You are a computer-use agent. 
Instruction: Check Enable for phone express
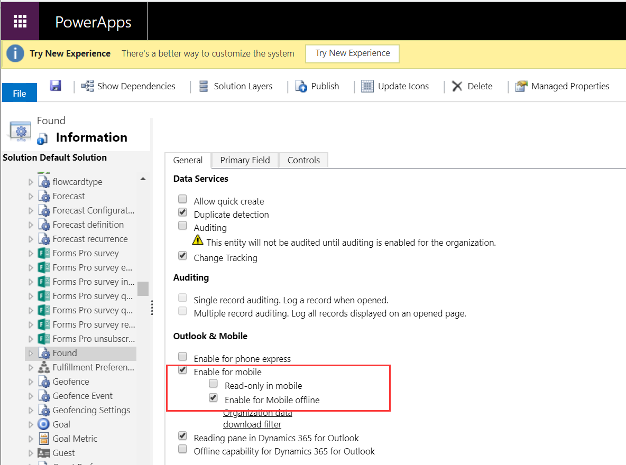(182, 356)
